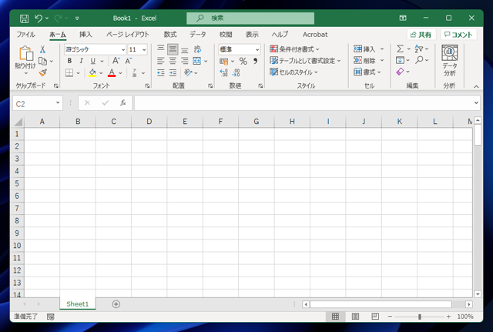
Task: Click the コメント comments button
Action: click(459, 35)
